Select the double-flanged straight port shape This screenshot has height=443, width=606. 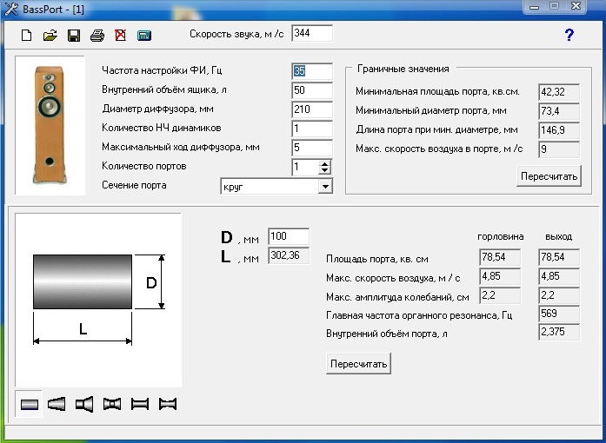click(x=140, y=405)
